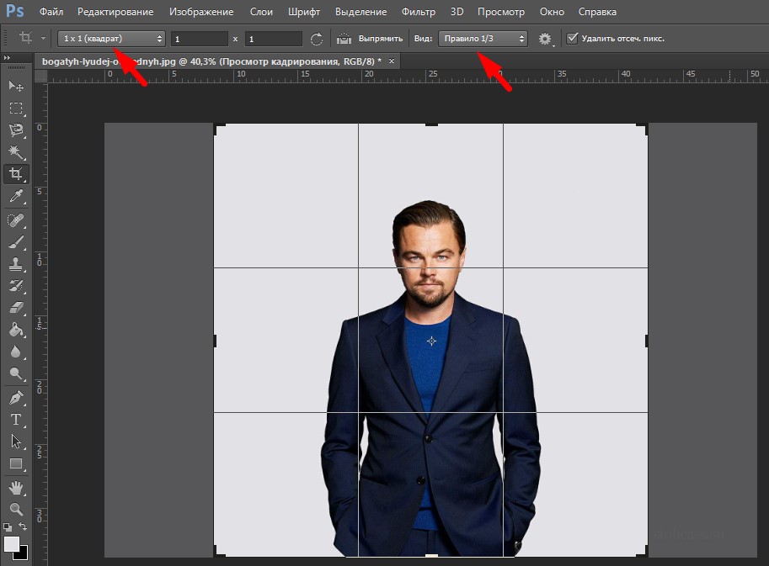769x566 pixels.
Task: Open the aspect ratio preset dropdown
Action: [111, 39]
